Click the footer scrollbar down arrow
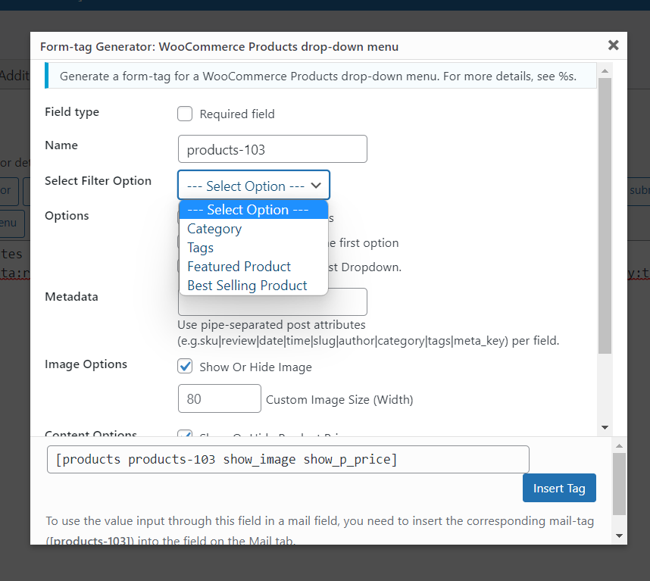650x581 pixels. coord(620,536)
